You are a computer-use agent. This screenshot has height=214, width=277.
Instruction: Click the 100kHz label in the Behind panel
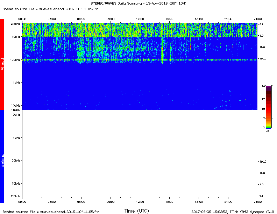pos(15,160)
